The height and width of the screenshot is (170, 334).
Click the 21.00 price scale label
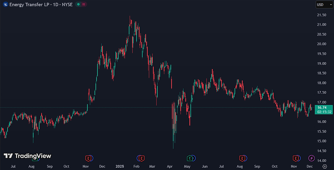click(x=321, y=24)
